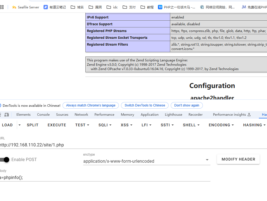Screen dimensions: 267x201
Task: Open the 漏洞 bookmark folder
Action: pos(95,7)
